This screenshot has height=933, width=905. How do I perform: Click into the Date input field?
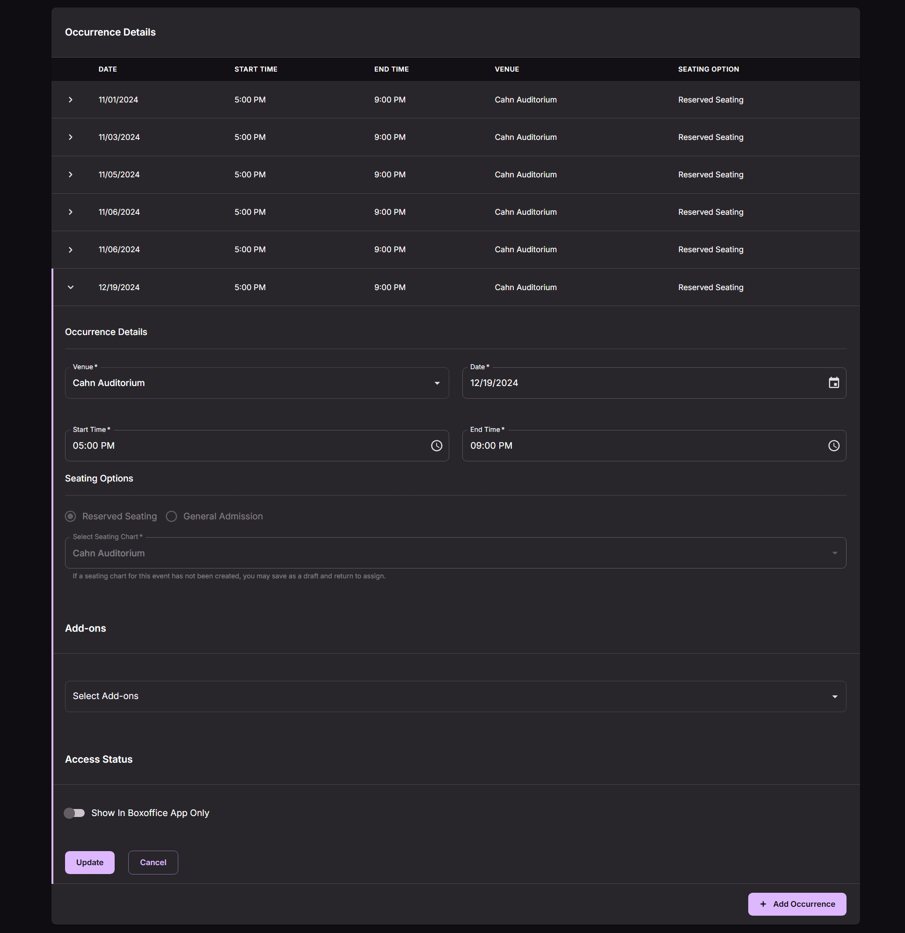(645, 383)
